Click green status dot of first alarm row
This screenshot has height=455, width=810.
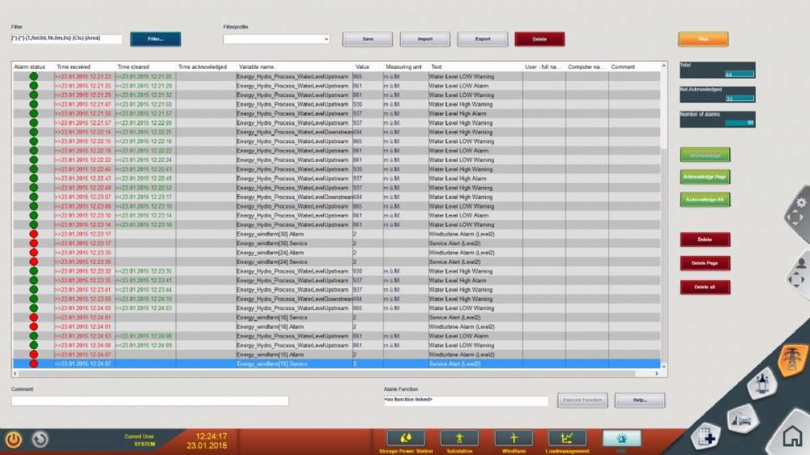34,76
